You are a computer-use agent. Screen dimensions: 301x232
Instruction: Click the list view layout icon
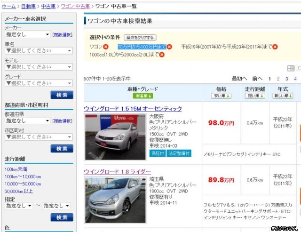point(291,68)
